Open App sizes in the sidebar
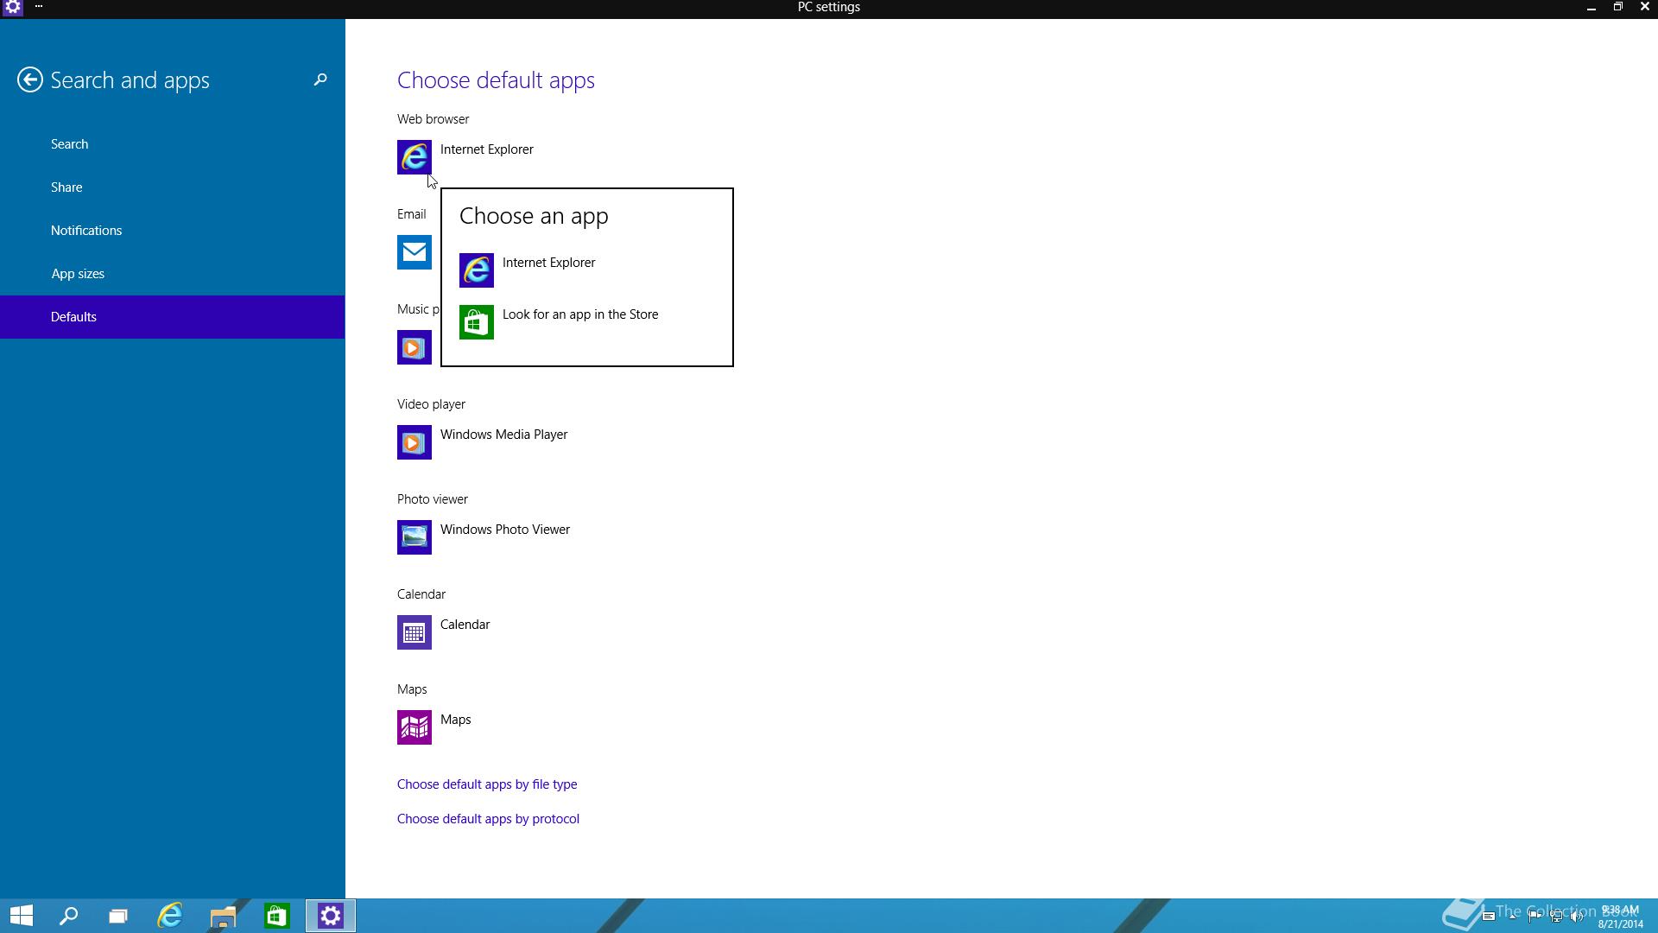This screenshot has height=933, width=1658. (78, 274)
